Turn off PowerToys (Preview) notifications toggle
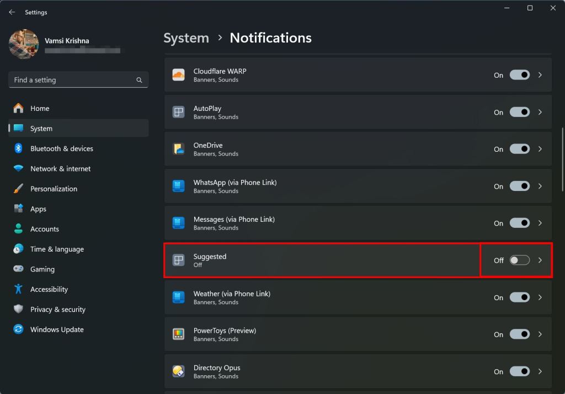The height and width of the screenshot is (394, 565). point(520,334)
